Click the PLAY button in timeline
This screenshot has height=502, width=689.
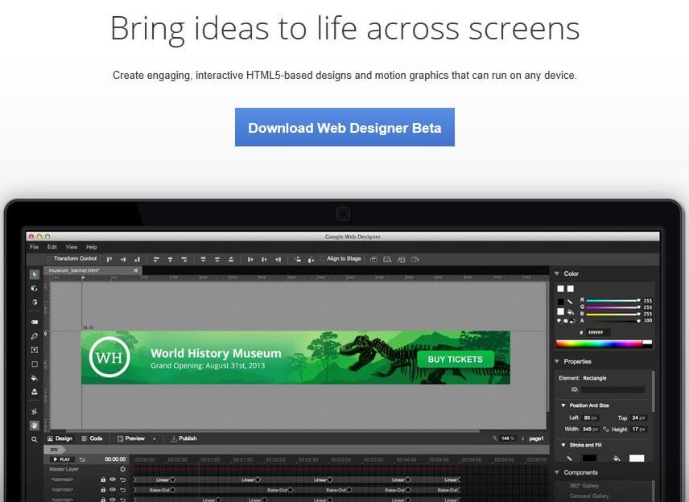[62, 459]
